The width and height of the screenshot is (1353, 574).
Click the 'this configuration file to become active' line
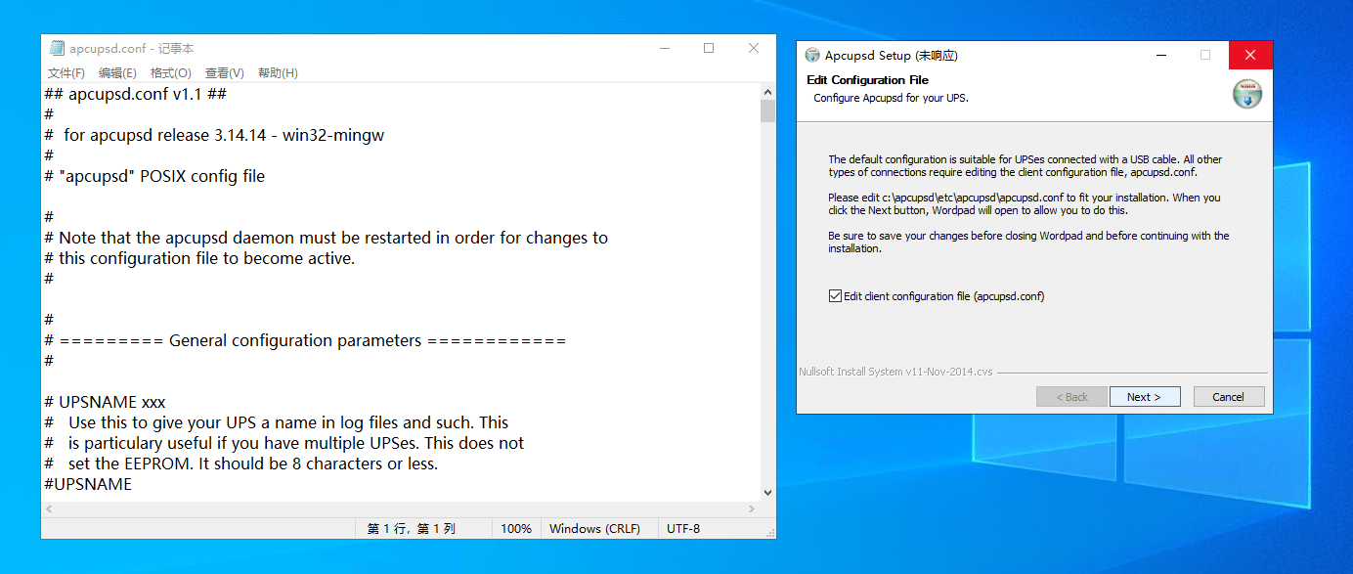tap(199, 258)
